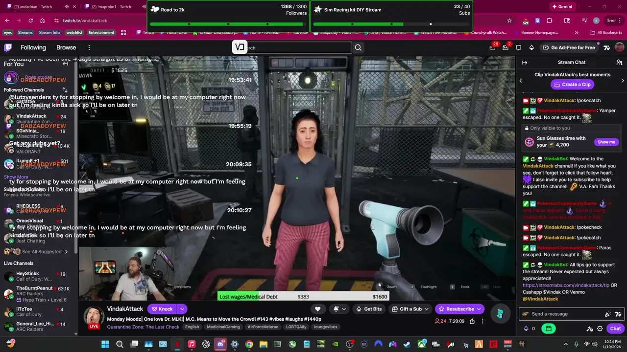
Task: Open the whispers speech bubble icon
Action: click(x=519, y=47)
